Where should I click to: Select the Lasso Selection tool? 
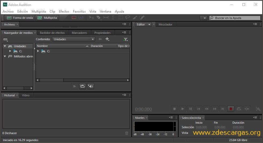click(128, 17)
